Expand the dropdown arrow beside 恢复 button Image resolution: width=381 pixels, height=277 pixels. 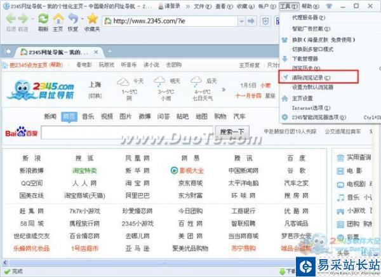[83, 18]
